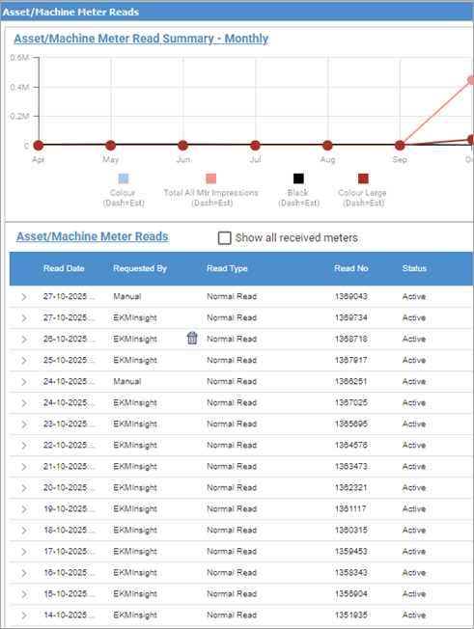
Task: Click the "16-10-2025…" date cell
Action: click(70, 573)
